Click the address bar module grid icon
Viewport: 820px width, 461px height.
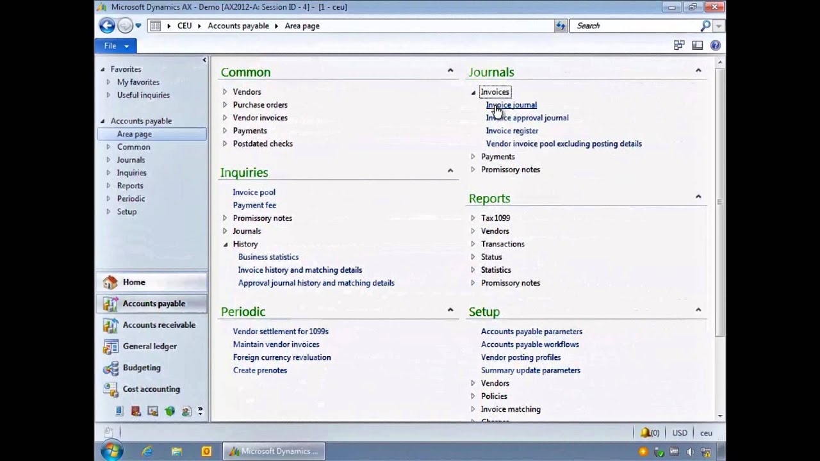pos(155,26)
